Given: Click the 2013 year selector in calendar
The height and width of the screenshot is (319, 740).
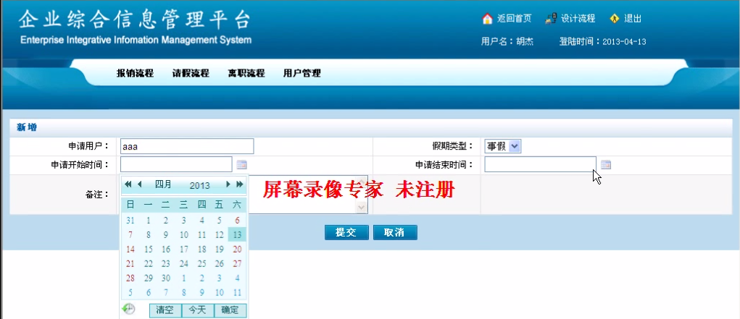Looking at the screenshot, I should coord(199,185).
